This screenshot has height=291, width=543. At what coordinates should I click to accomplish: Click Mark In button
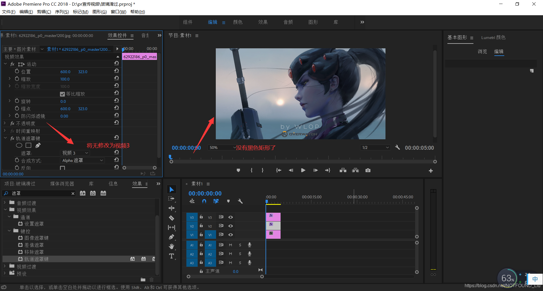pos(251,170)
